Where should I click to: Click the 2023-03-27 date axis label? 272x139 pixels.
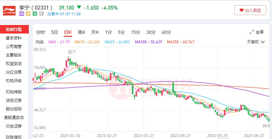point(144,136)
